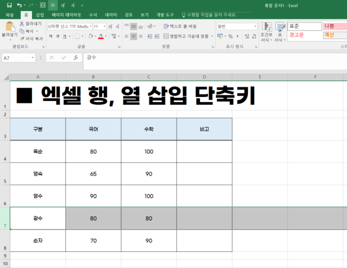
Task: Apply accounting number format
Action: 220,36
